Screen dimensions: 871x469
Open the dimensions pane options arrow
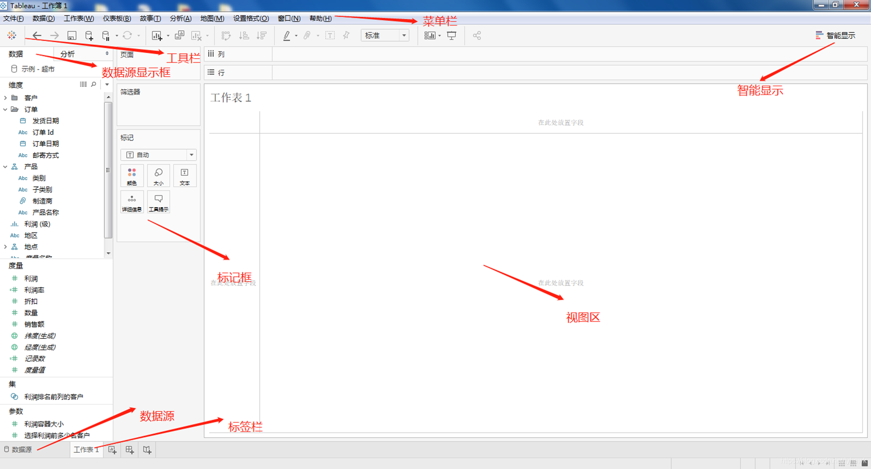[x=107, y=84]
